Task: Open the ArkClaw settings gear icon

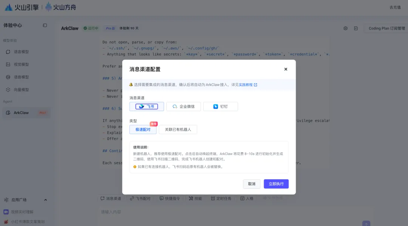Action: coord(345,28)
